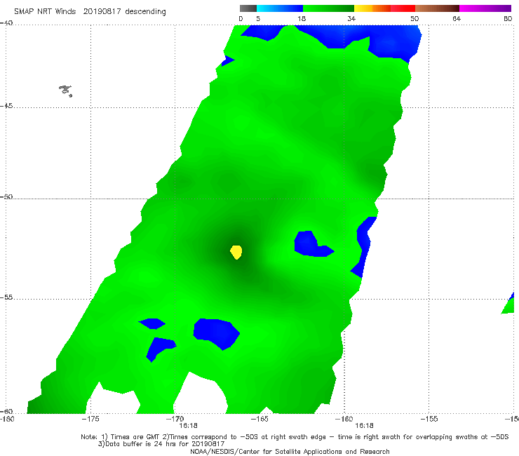Click the magenta-purple 64–80 color bar segment
519x456 pixels.
[485, 8]
